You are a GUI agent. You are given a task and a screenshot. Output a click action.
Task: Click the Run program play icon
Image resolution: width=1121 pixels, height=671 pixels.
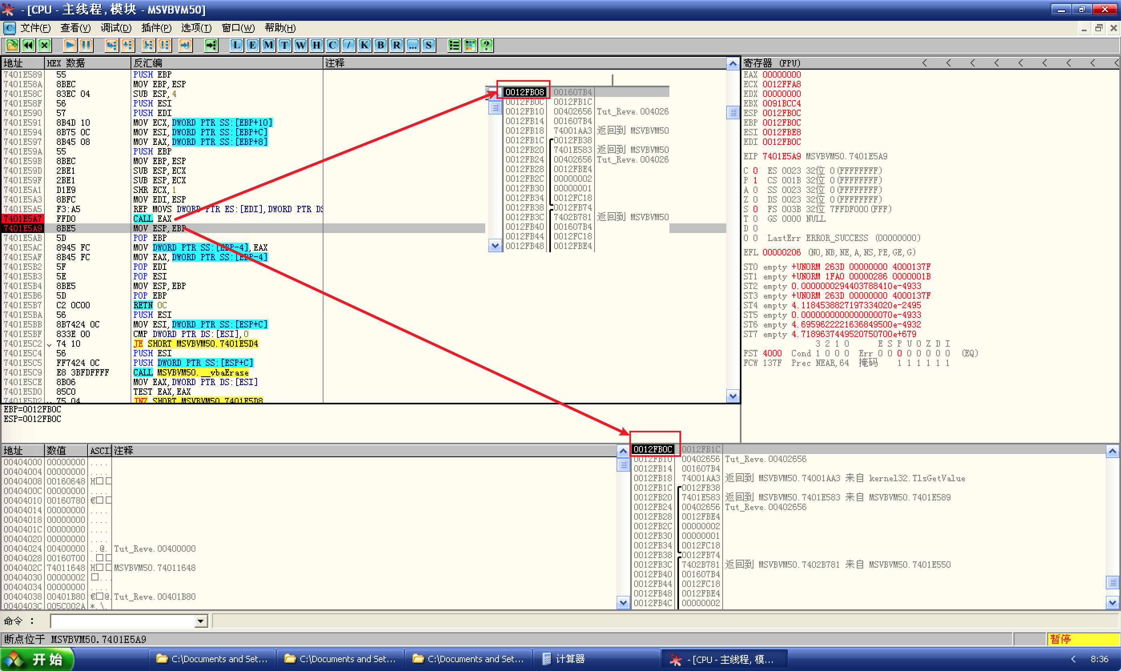click(x=70, y=45)
